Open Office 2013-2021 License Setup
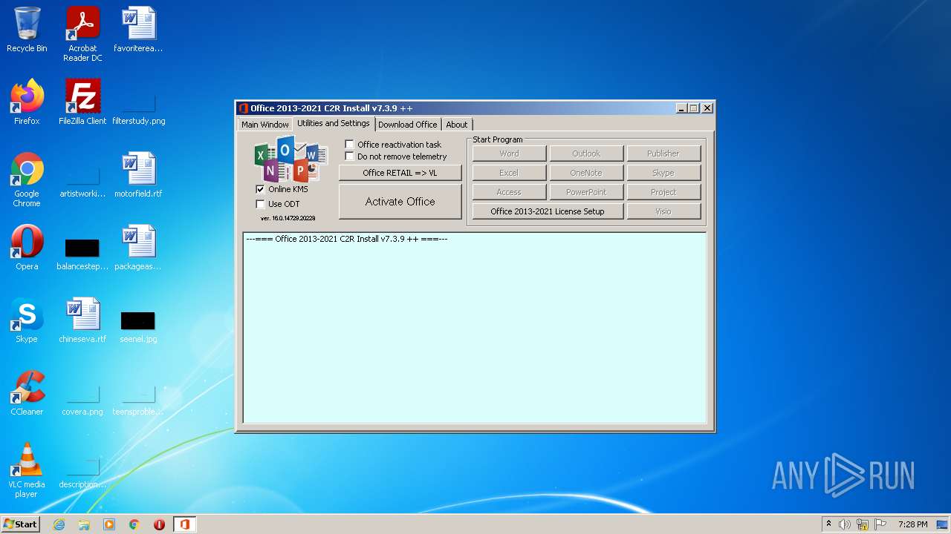Image resolution: width=951 pixels, height=534 pixels. click(x=548, y=211)
